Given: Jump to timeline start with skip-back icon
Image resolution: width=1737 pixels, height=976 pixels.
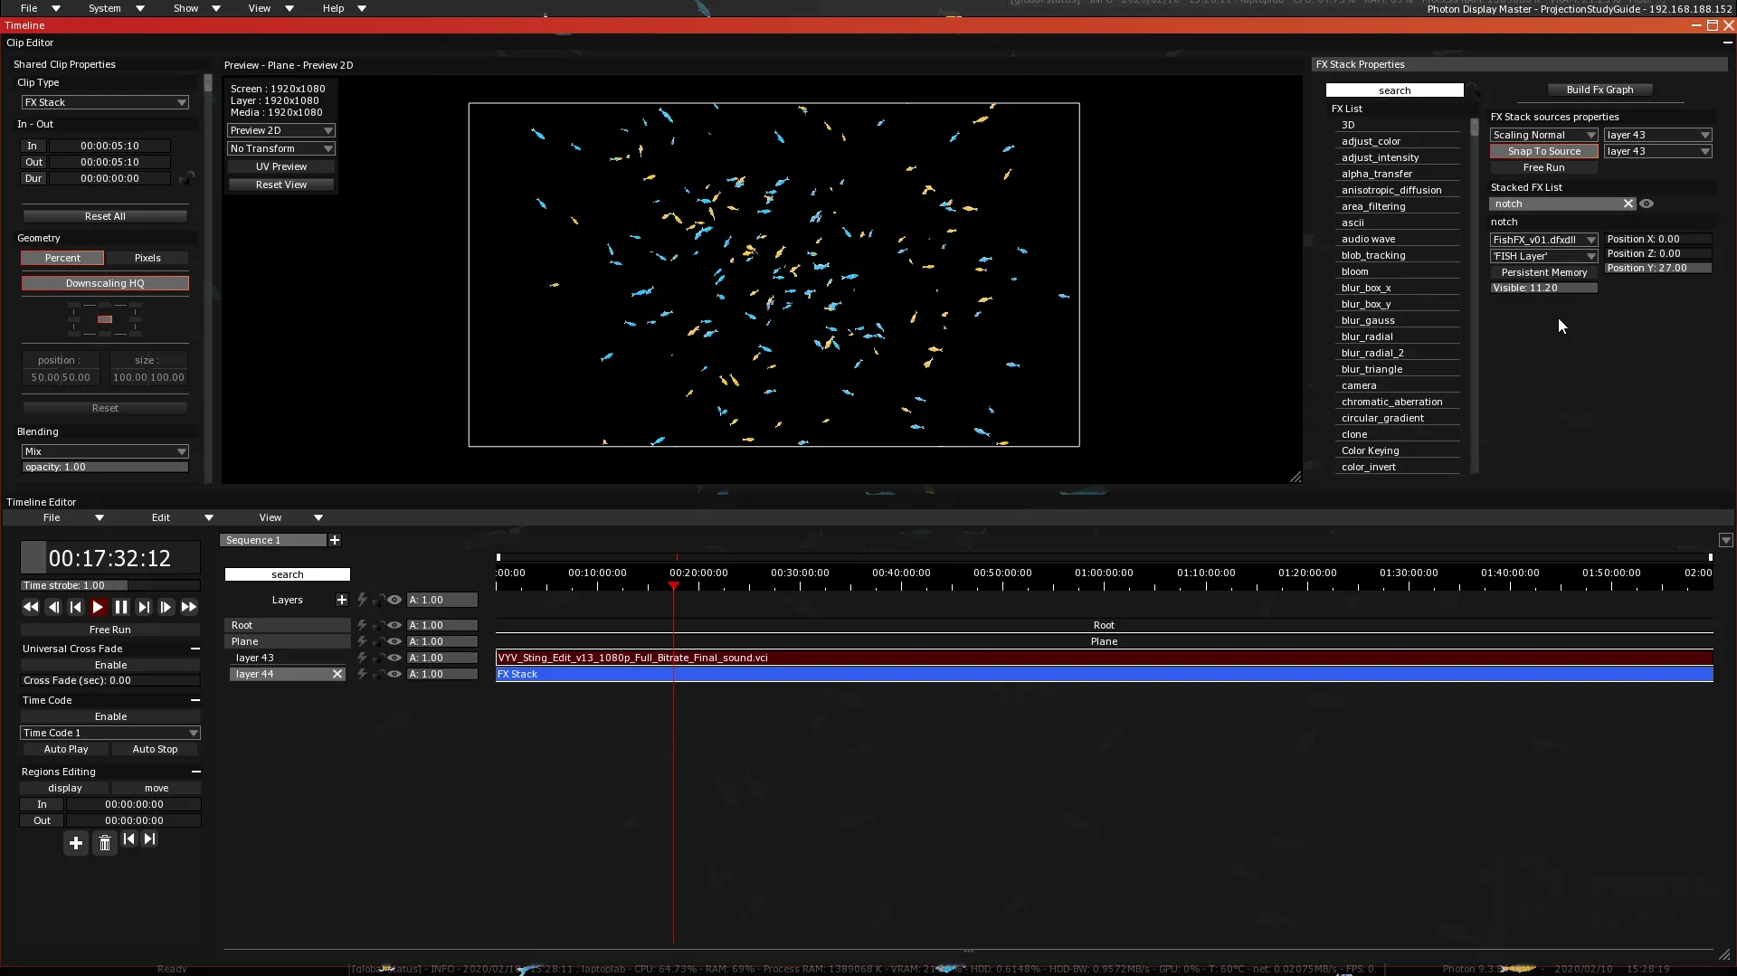Looking at the screenshot, I should coord(76,608).
